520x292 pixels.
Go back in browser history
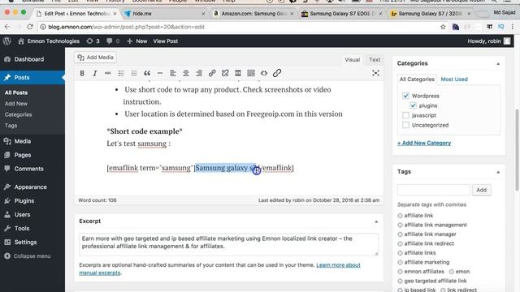(7, 27)
